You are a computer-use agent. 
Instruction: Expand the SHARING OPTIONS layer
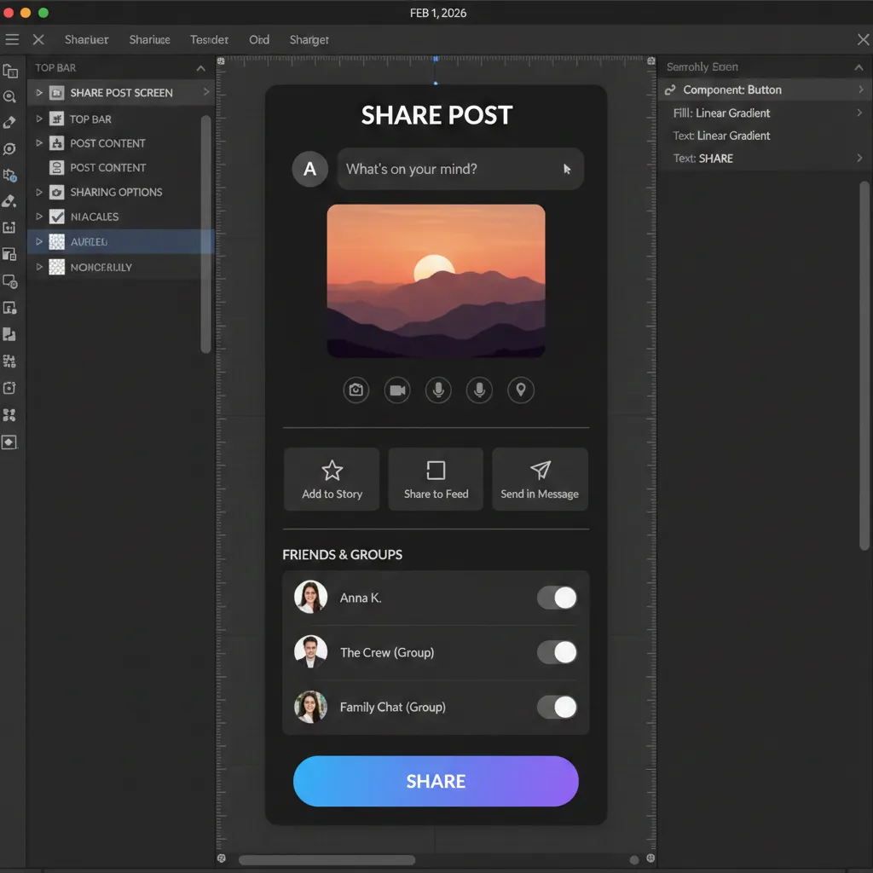40,192
